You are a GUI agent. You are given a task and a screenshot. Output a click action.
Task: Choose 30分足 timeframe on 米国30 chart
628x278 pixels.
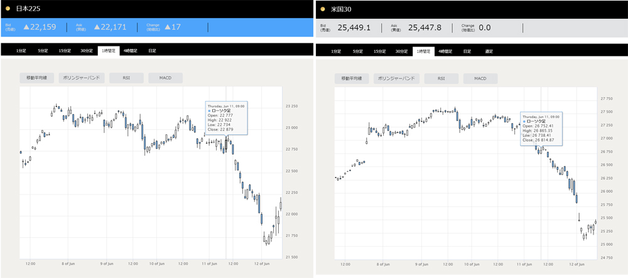(401, 51)
